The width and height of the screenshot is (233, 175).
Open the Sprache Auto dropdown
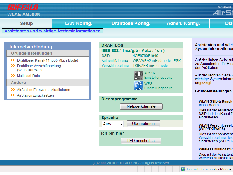coord(113,124)
